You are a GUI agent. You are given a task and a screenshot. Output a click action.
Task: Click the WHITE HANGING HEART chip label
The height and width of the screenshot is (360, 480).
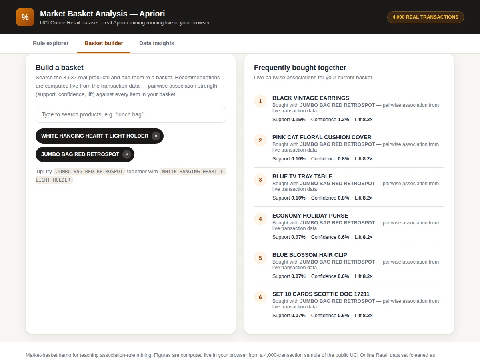95,136
